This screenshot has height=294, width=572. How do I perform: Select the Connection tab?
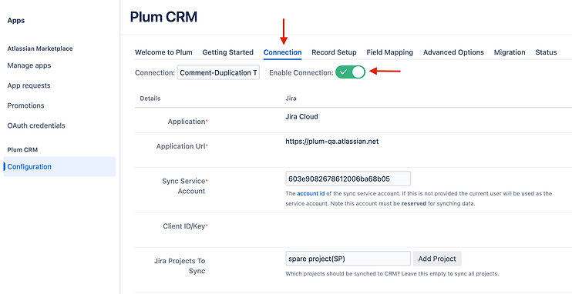coord(282,52)
